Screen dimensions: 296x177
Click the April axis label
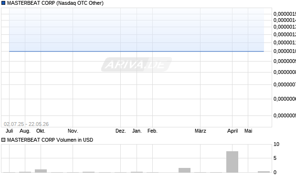coord(233,131)
